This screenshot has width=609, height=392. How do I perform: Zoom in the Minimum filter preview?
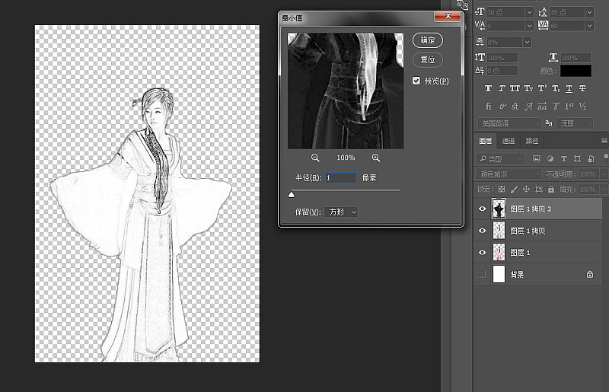376,158
